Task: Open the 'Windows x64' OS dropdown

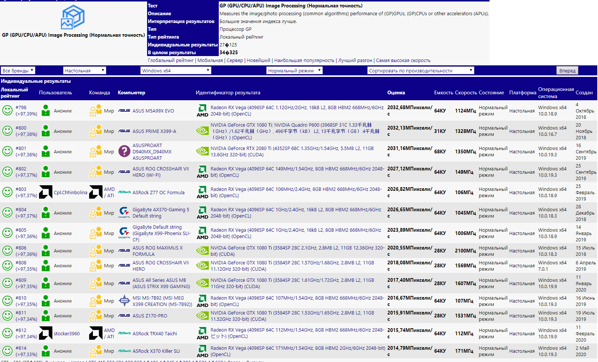Action: coord(176,71)
